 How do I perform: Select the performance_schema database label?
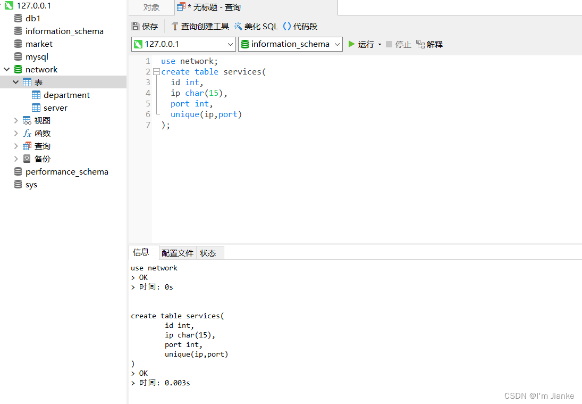[67, 172]
